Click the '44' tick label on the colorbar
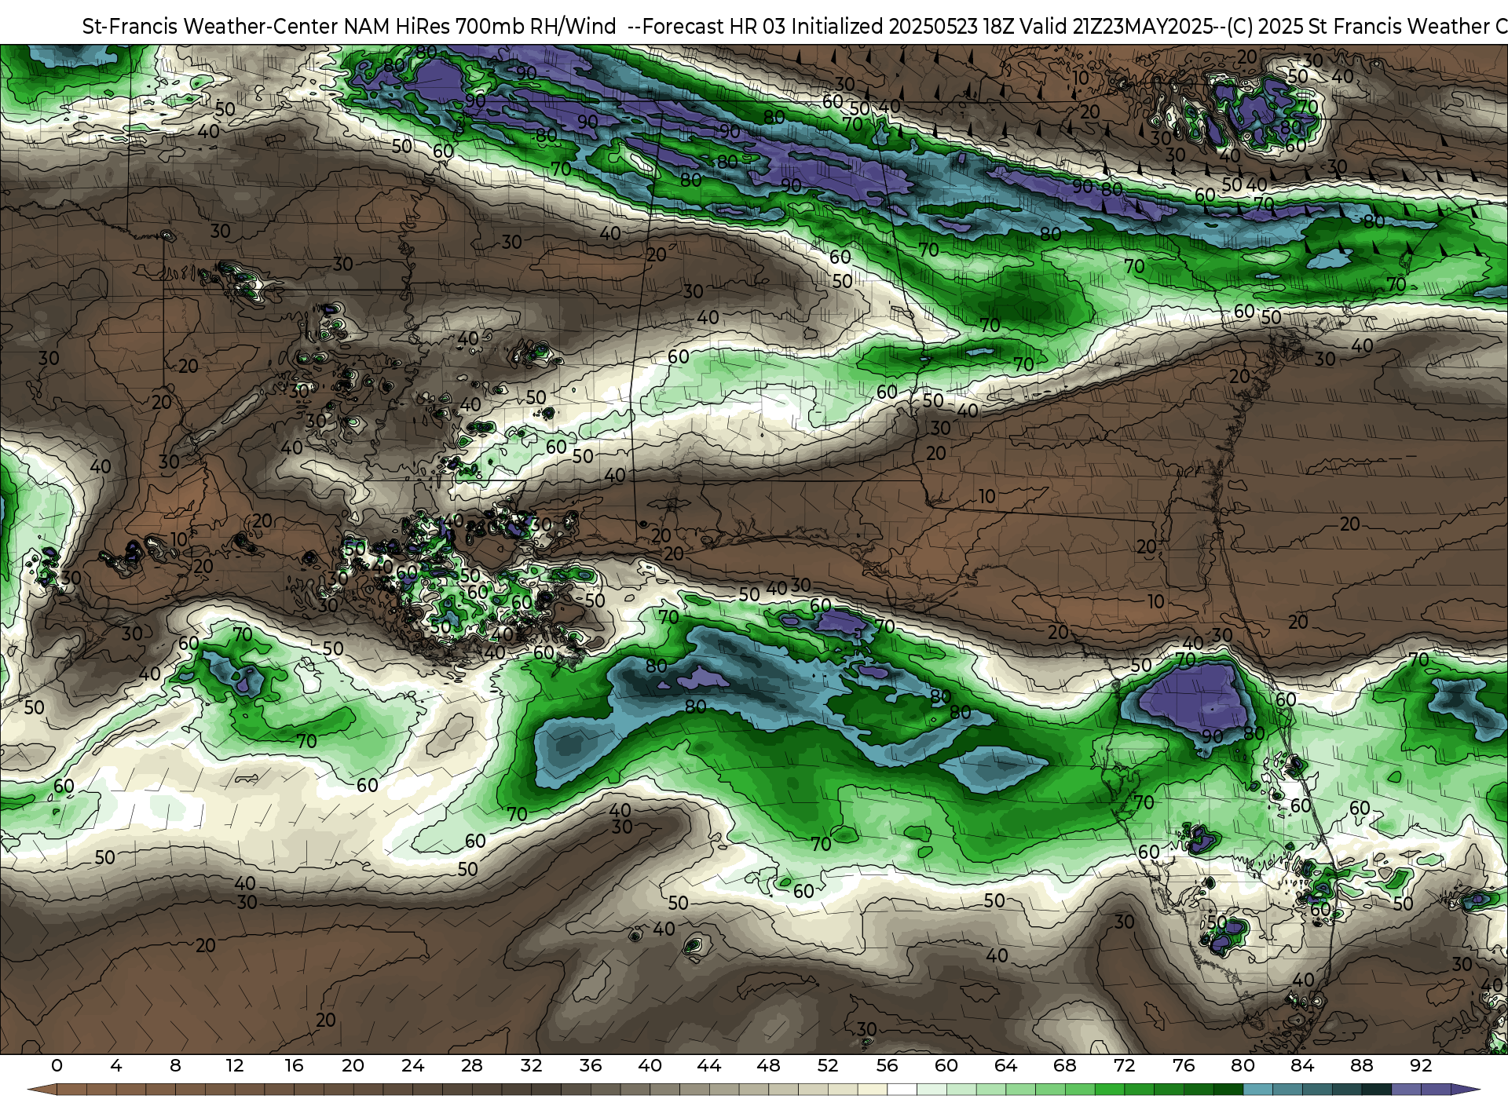Viewport: 1508px width, 1099px height. click(x=709, y=1065)
